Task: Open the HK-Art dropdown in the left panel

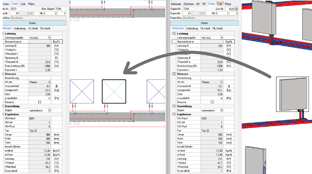Action: (49, 82)
